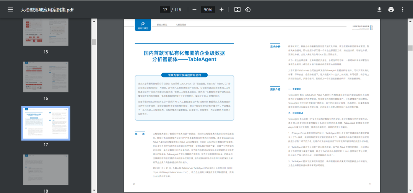The width and height of the screenshot is (413, 193).
Task: Click the thumbnail panel scroll up arrow
Action: coord(94,21)
